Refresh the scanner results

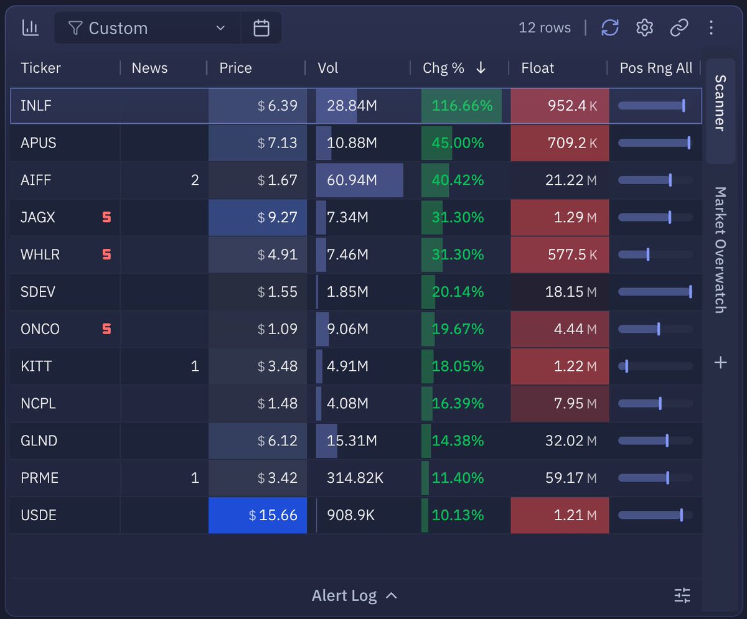[x=610, y=28]
